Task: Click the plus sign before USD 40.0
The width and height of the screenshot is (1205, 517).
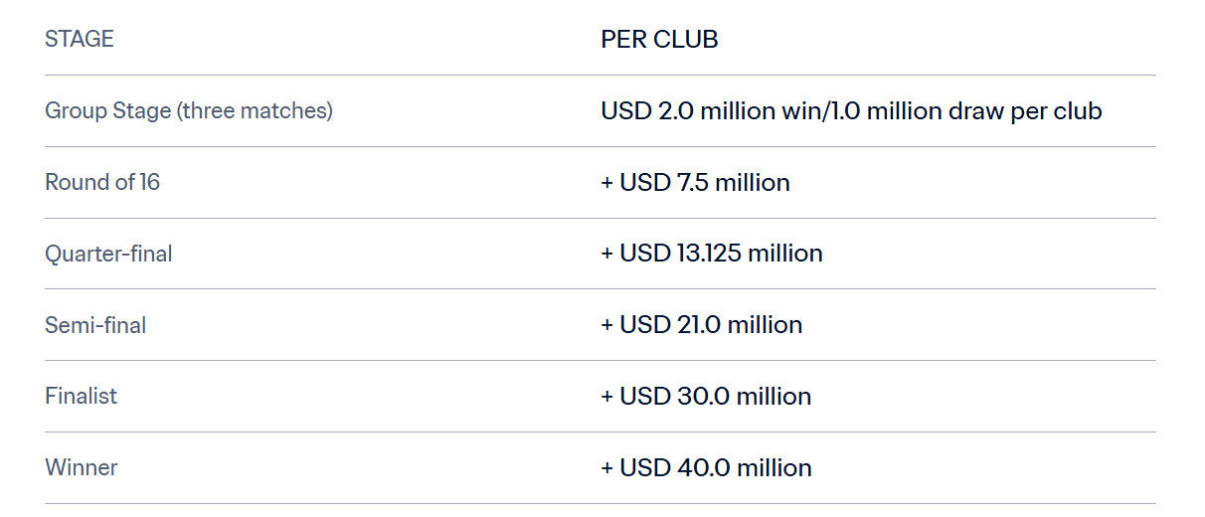Action: pos(606,468)
